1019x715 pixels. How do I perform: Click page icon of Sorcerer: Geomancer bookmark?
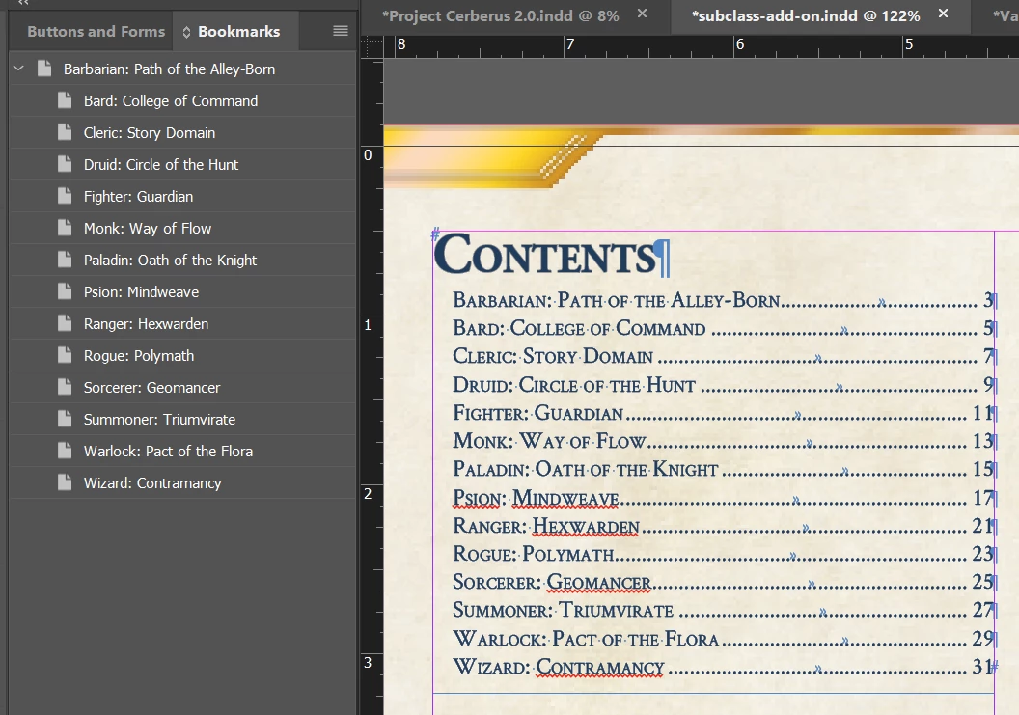(x=65, y=387)
